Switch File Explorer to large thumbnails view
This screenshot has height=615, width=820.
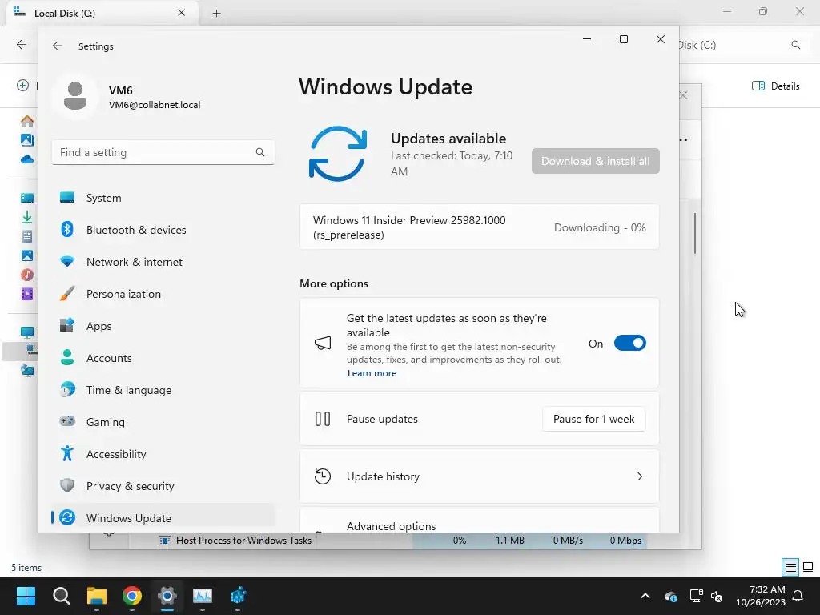(808, 567)
